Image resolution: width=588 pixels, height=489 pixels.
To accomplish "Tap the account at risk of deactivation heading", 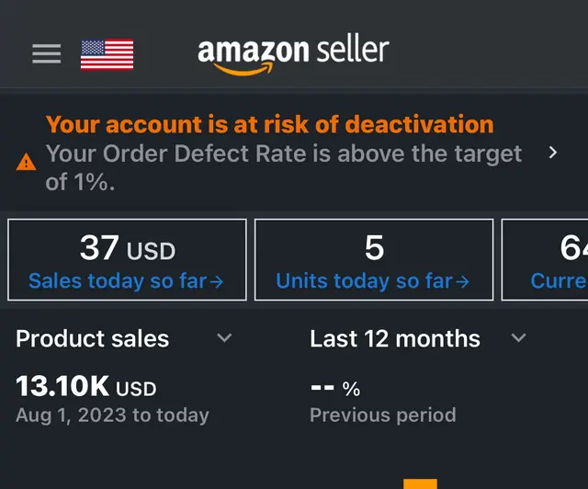I will [269, 125].
